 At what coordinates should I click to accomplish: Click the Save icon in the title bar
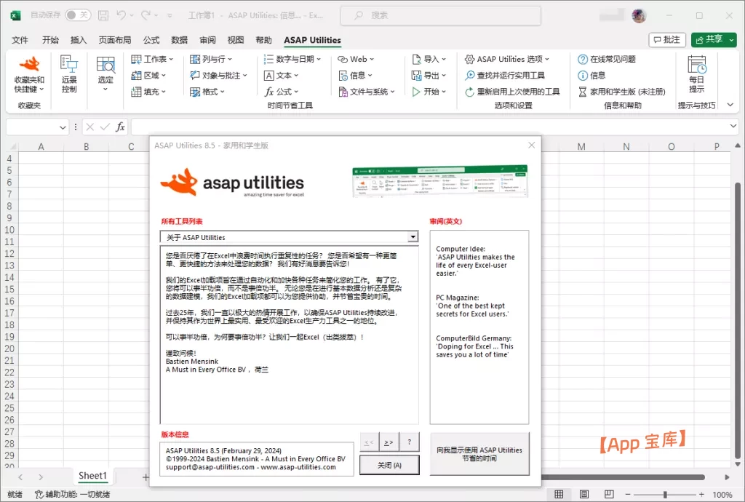(103, 15)
